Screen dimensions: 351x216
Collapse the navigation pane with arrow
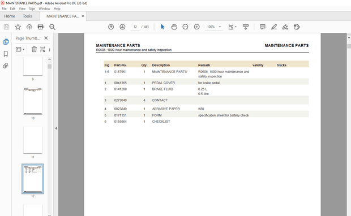[x=56, y=128]
